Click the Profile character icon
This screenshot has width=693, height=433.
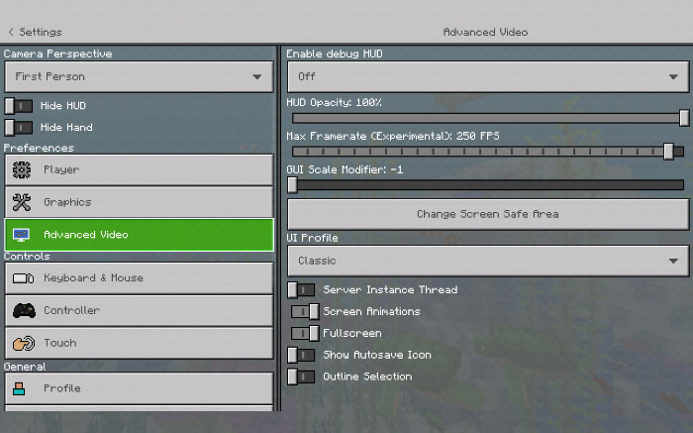coord(19,388)
